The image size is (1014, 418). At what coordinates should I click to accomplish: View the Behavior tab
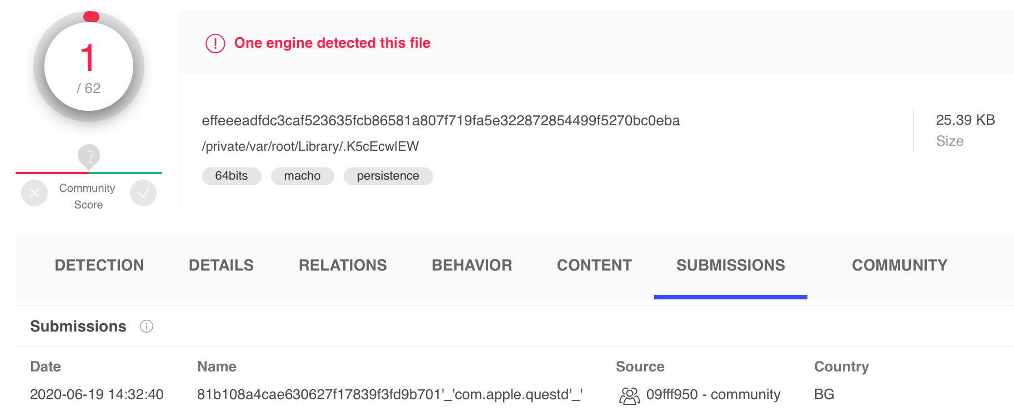click(472, 266)
